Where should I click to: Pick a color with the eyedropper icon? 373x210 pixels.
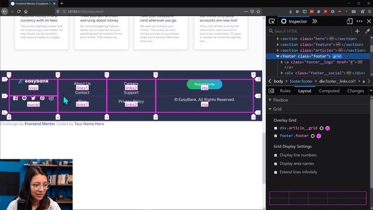click(367, 31)
